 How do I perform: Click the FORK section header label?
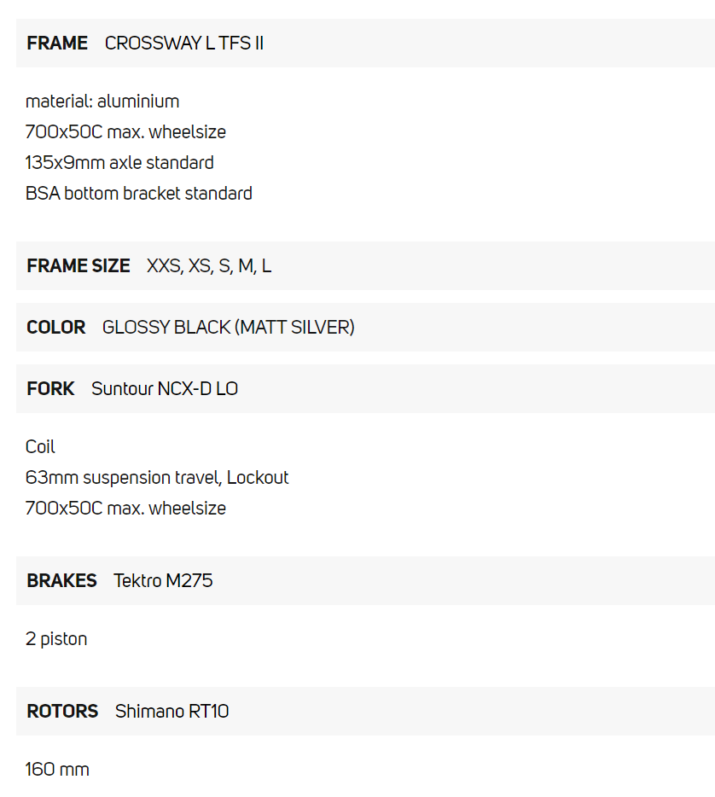click(x=51, y=389)
